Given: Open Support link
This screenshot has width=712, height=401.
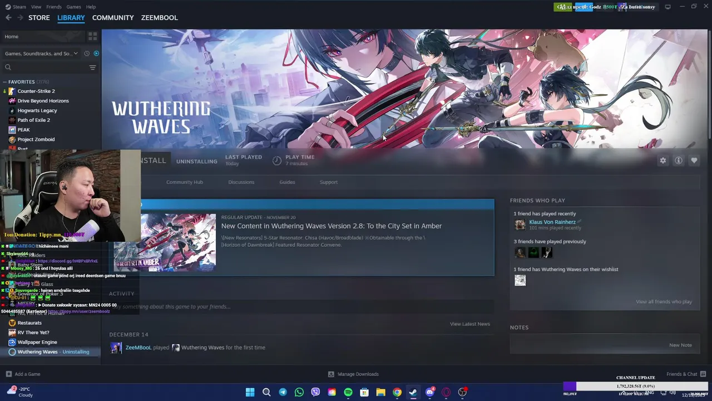Looking at the screenshot, I should click(329, 182).
